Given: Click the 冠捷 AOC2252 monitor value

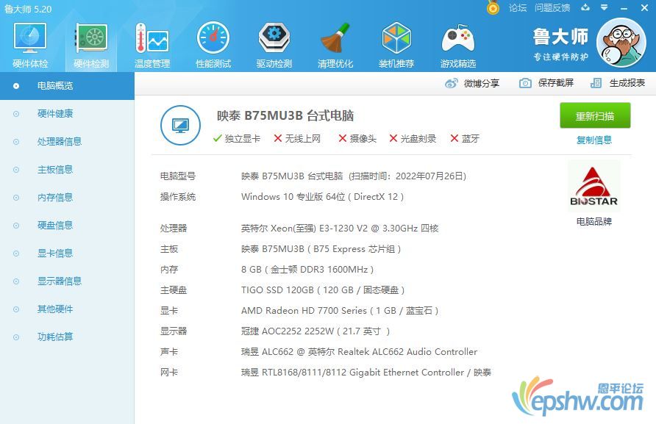Looking at the screenshot, I should click(x=315, y=331).
